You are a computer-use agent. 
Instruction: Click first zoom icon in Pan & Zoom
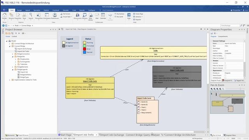tap(212, 89)
